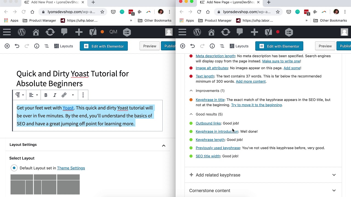Open Yoast SEO icon in right window admin bar
The width and height of the screenshot is (351, 197).
pos(268,32)
